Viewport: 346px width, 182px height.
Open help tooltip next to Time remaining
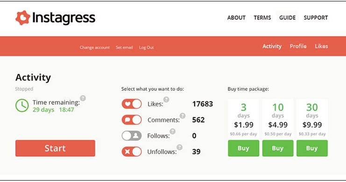click(x=83, y=98)
